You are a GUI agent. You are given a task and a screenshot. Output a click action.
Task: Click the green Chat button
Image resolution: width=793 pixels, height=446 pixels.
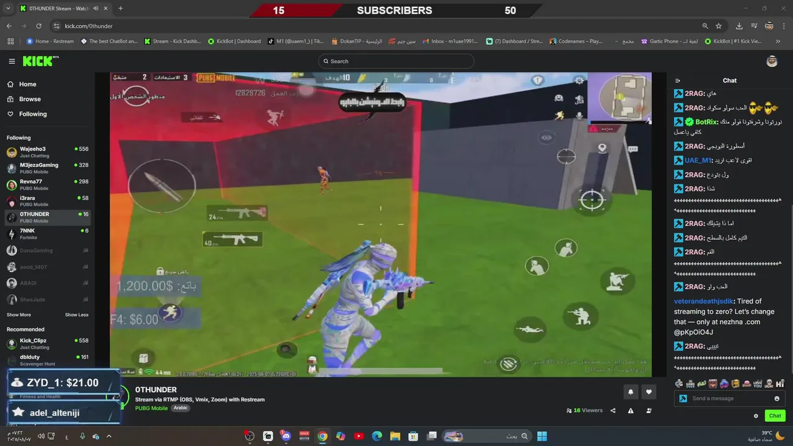pos(775,416)
